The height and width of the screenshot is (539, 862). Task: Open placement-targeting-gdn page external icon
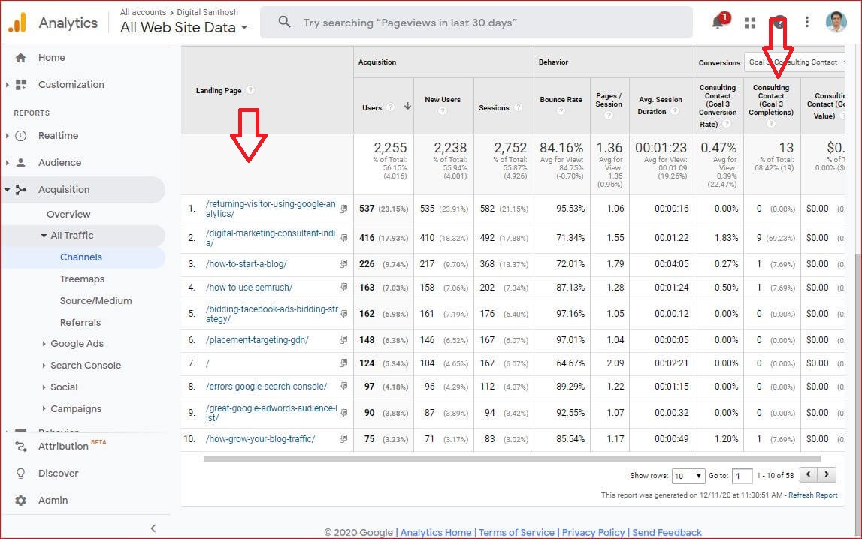pyautogui.click(x=343, y=340)
